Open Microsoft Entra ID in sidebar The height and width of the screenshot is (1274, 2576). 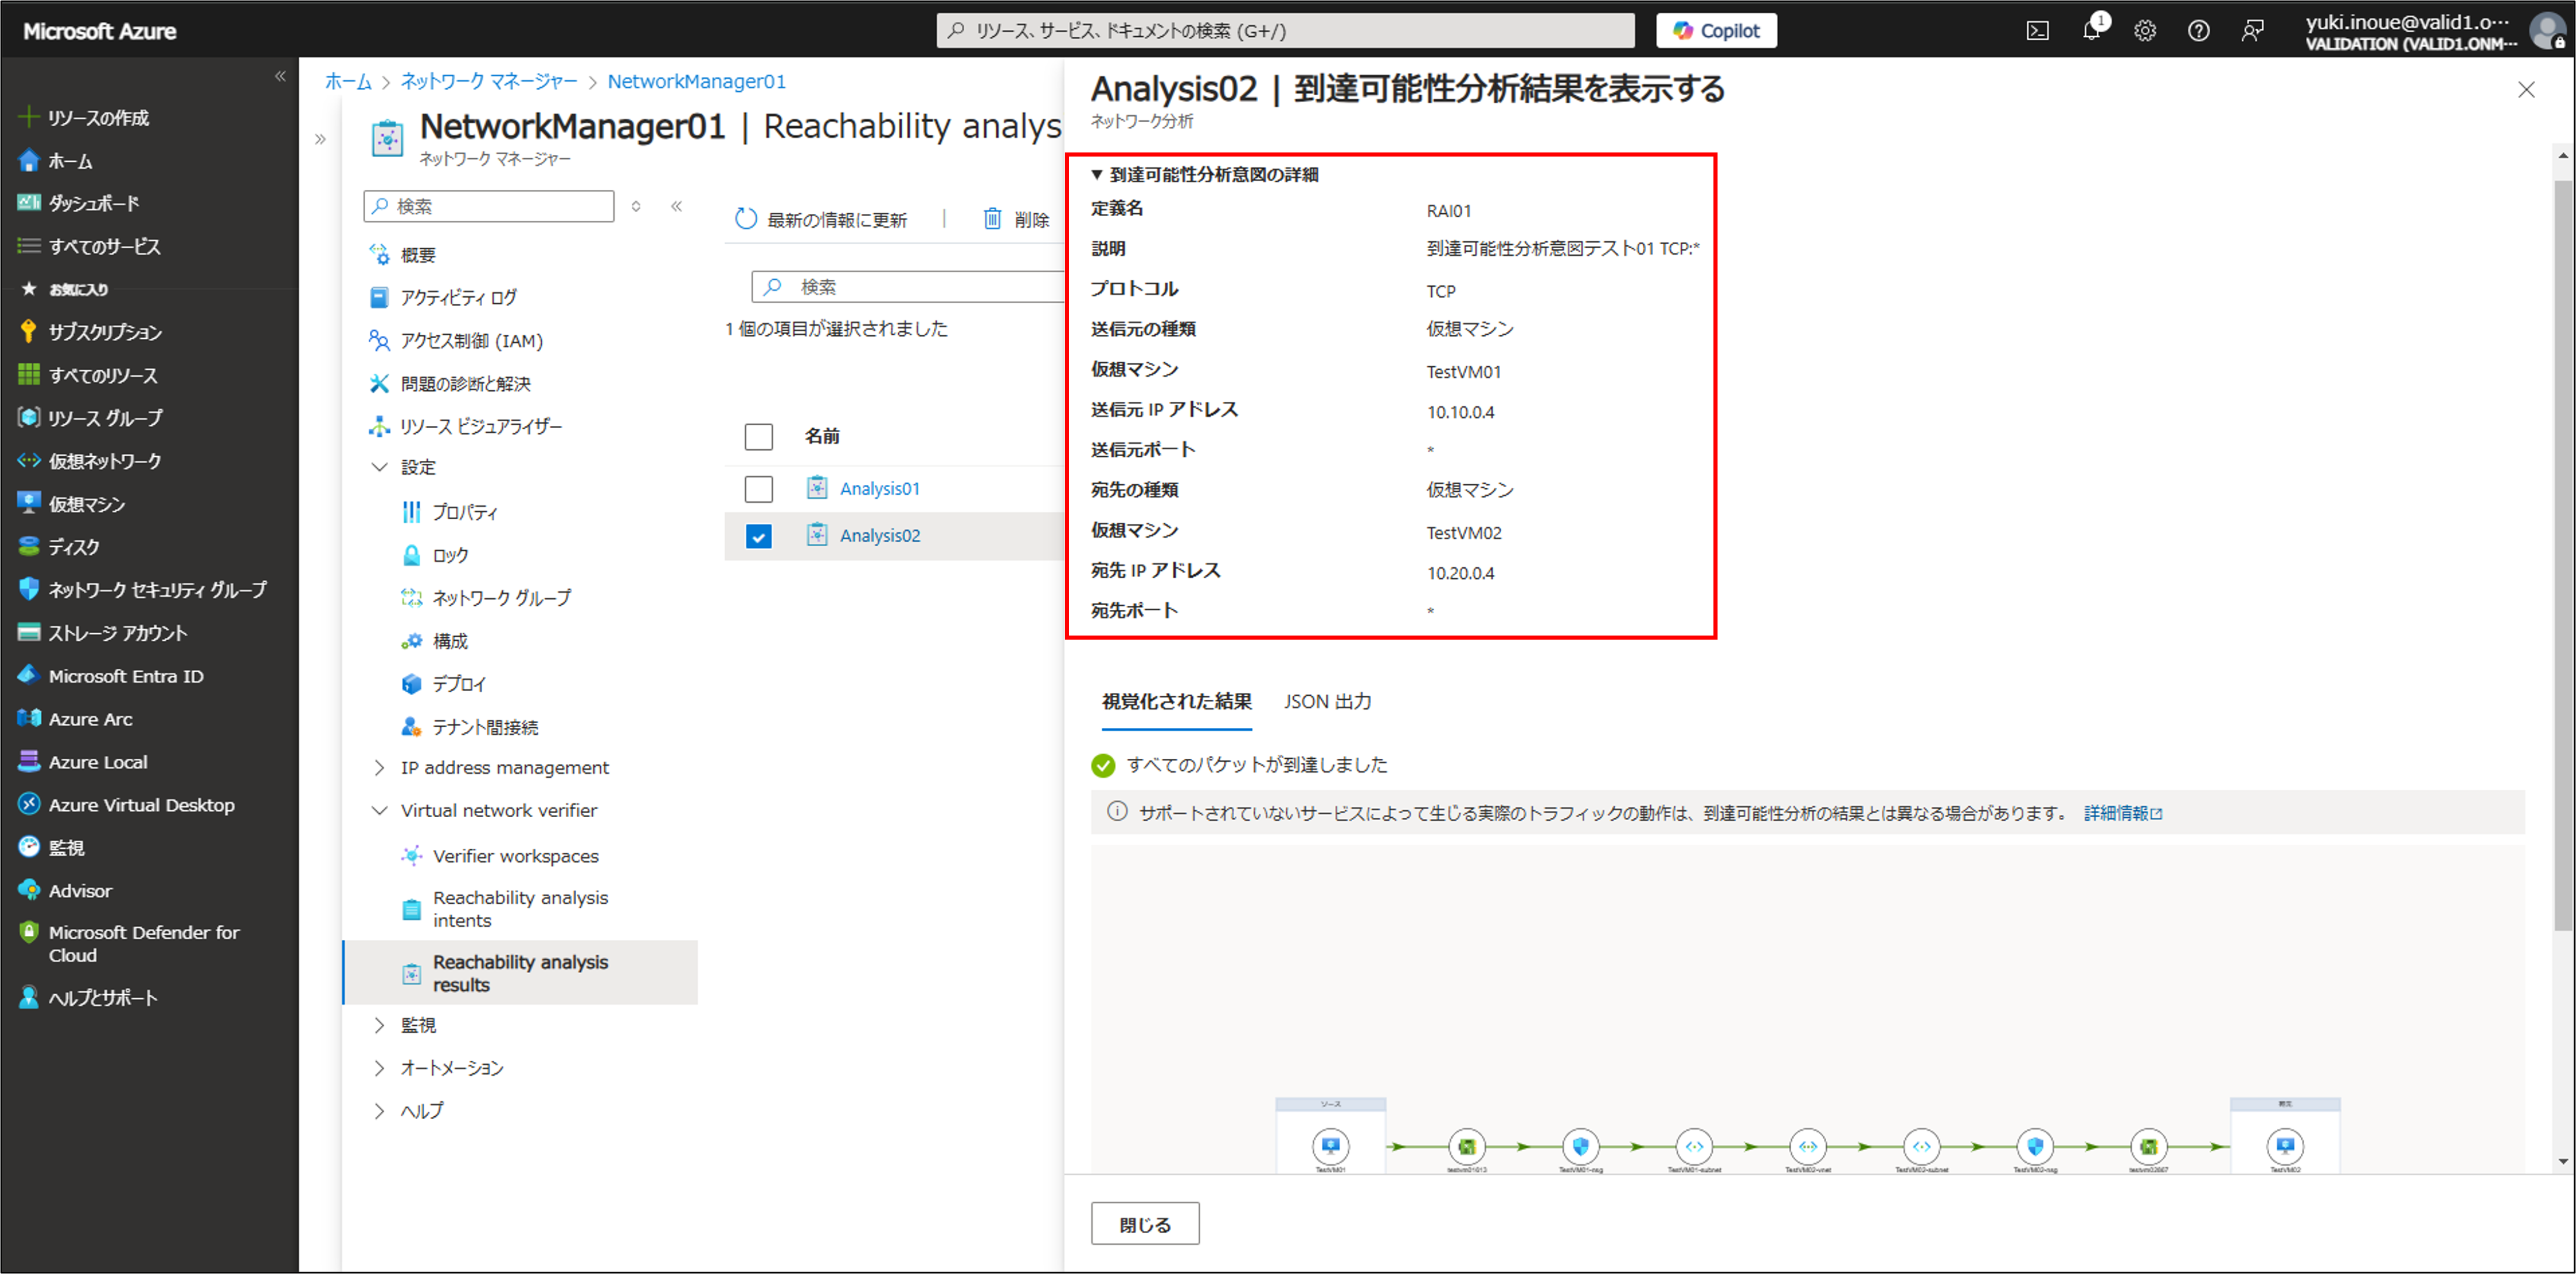tap(126, 675)
